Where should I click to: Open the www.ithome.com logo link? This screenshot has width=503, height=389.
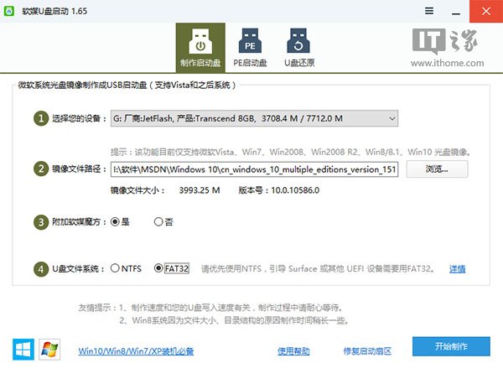(x=447, y=48)
